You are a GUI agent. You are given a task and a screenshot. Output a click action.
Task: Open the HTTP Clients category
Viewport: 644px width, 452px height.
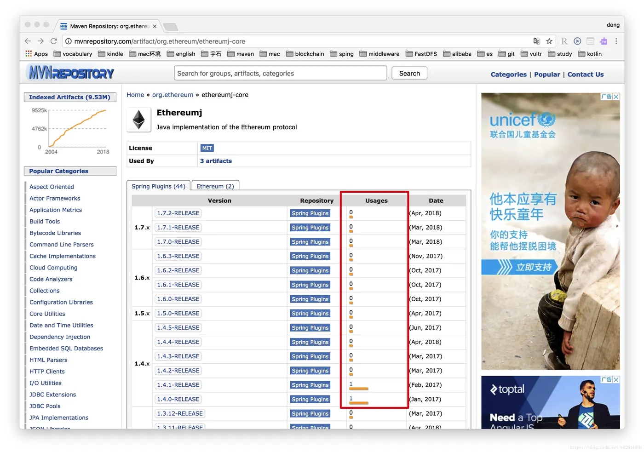pyautogui.click(x=47, y=372)
